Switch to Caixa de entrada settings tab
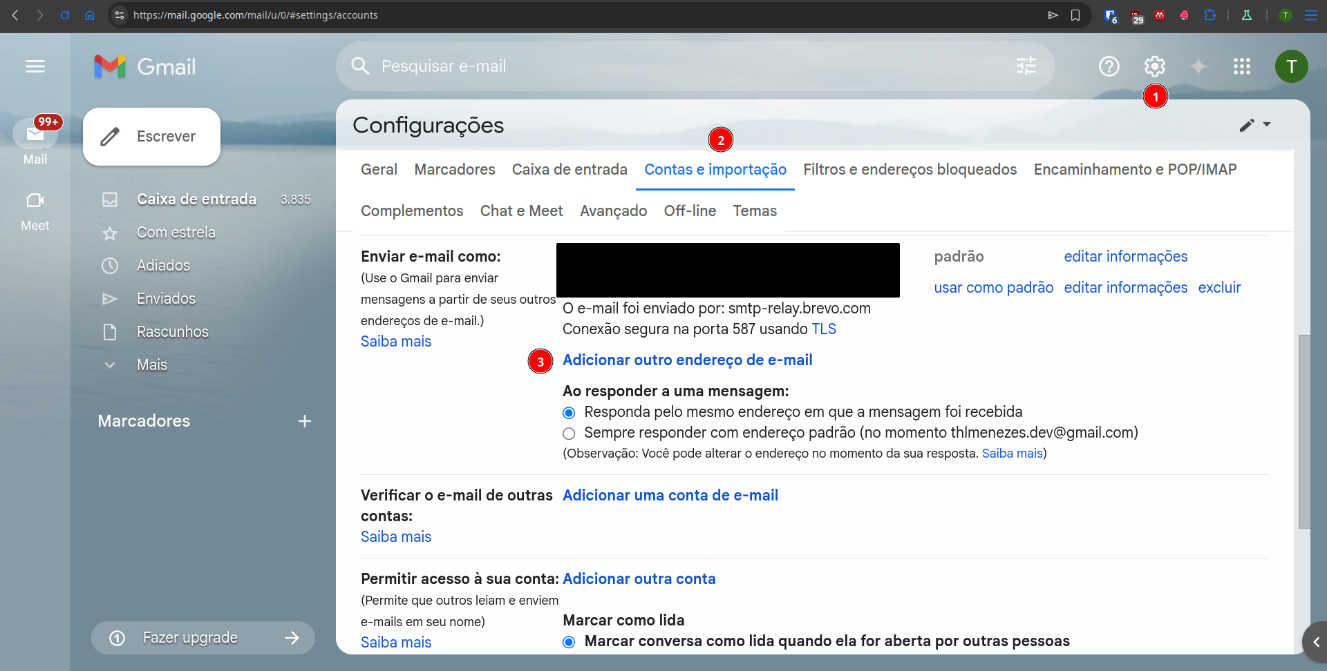The width and height of the screenshot is (1327, 671). [x=570, y=170]
